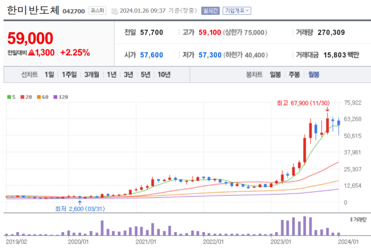Click the 상한가 75,000 upper limit text
The width and height of the screenshot is (371, 251).
[245, 33]
